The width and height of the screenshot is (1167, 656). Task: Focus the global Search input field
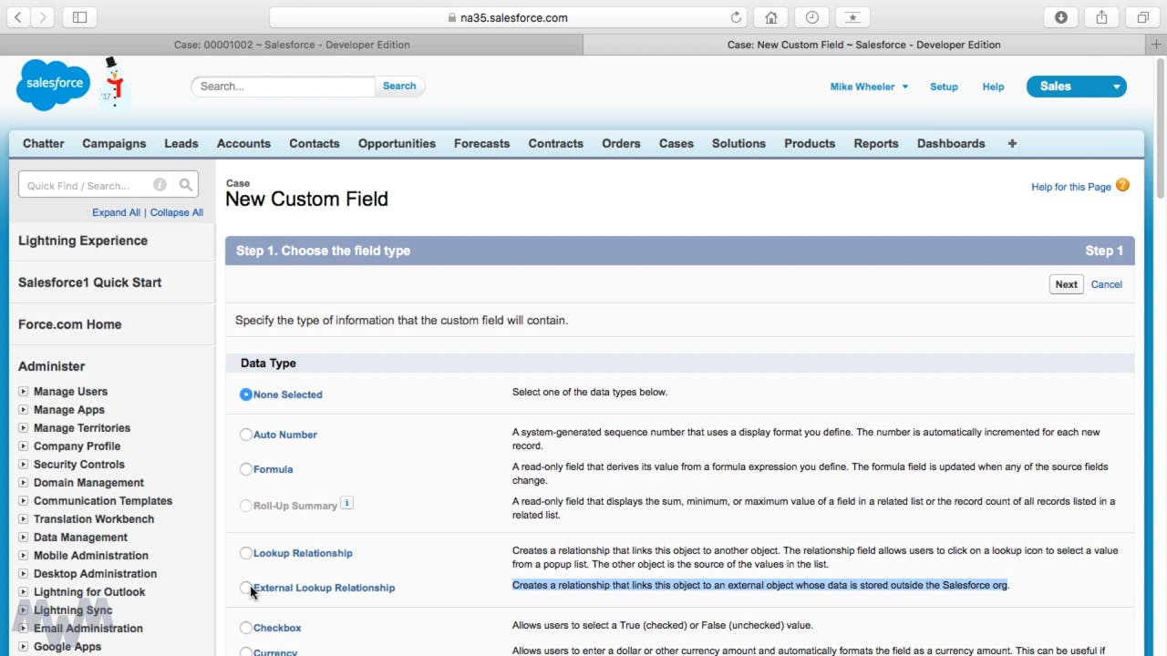point(284,86)
